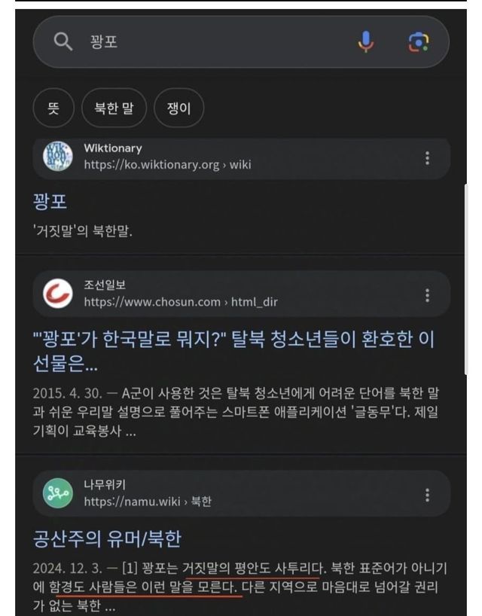482x616 pixels.
Task: Open Google Lens camera search
Action: point(419,41)
